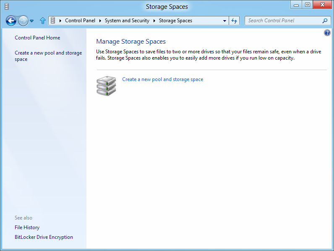Click the Manage Storage Spaces heading

click(131, 42)
